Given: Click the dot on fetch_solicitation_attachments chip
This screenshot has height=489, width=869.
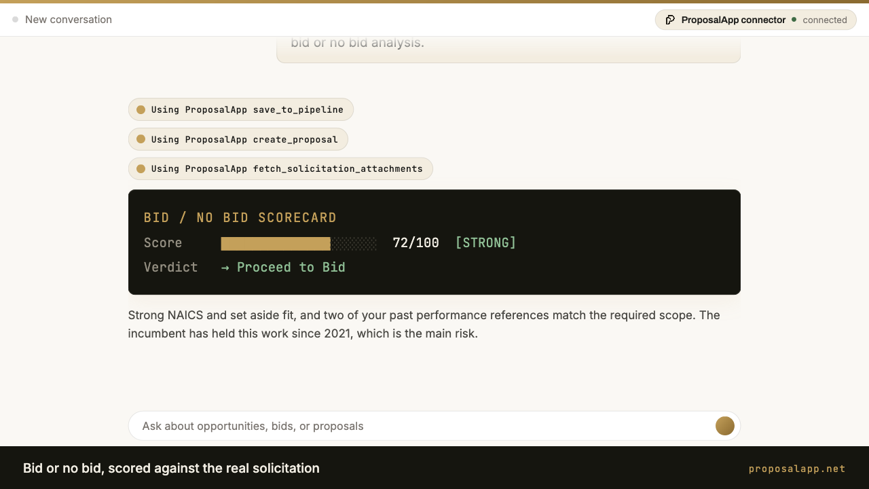Looking at the screenshot, I should 141,168.
